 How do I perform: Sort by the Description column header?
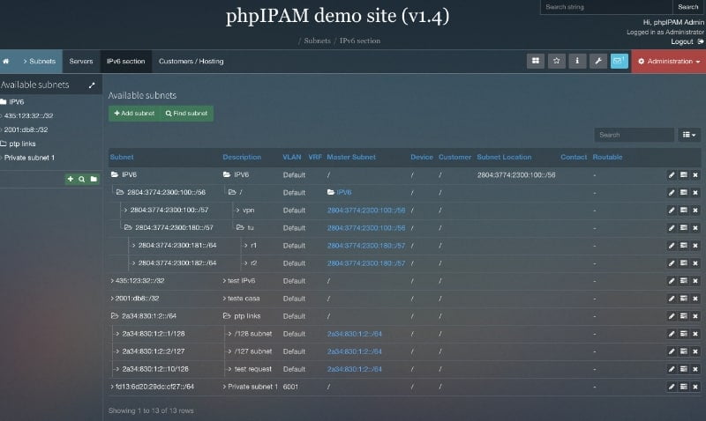[242, 157]
